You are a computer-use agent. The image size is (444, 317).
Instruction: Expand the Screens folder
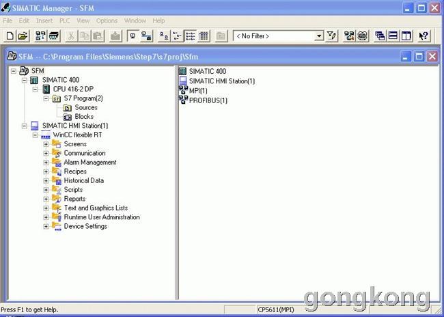[46, 144]
